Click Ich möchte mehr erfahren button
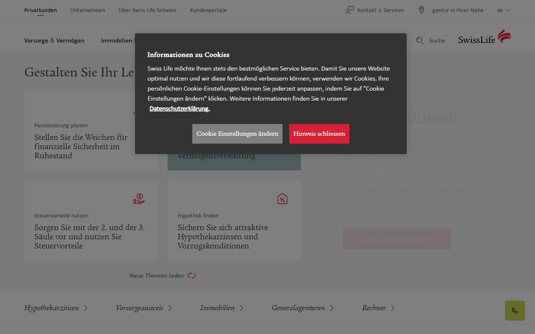This screenshot has height=334, width=535. coord(397,239)
